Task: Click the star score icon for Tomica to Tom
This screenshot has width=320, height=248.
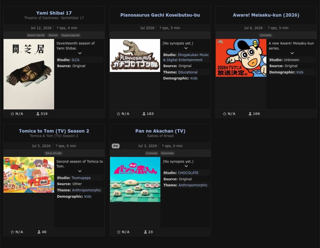Action: (12, 232)
